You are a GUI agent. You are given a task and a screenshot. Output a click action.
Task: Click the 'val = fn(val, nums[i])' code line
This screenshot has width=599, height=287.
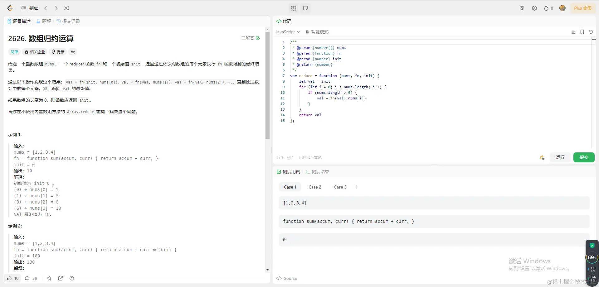pyautogui.click(x=341, y=98)
